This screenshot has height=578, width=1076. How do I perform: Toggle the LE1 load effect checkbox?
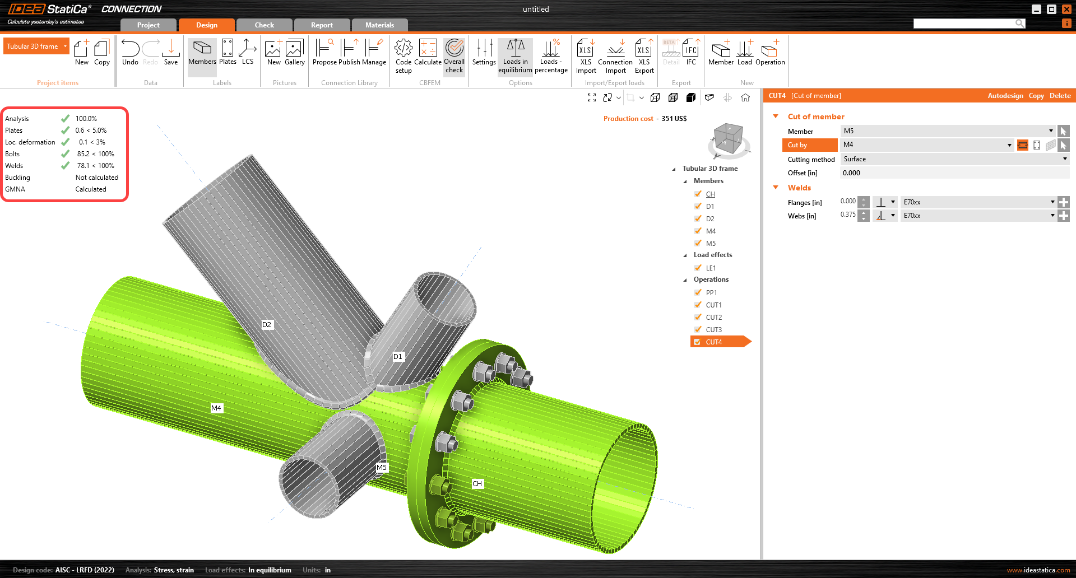point(698,268)
